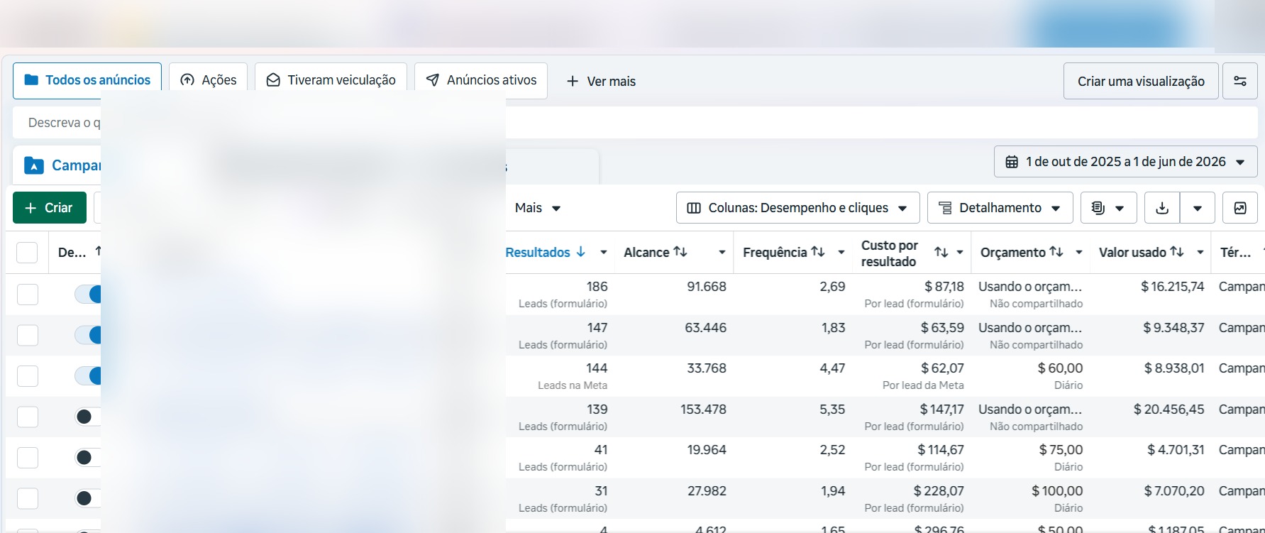
Task: Open the Campanhas tab
Action: (x=64, y=165)
